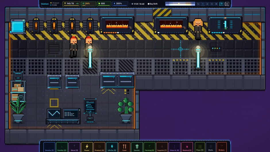The height and width of the screenshot is (152, 270).
Task: Choose the Floor [9] build tool
Action: pos(200,147)
